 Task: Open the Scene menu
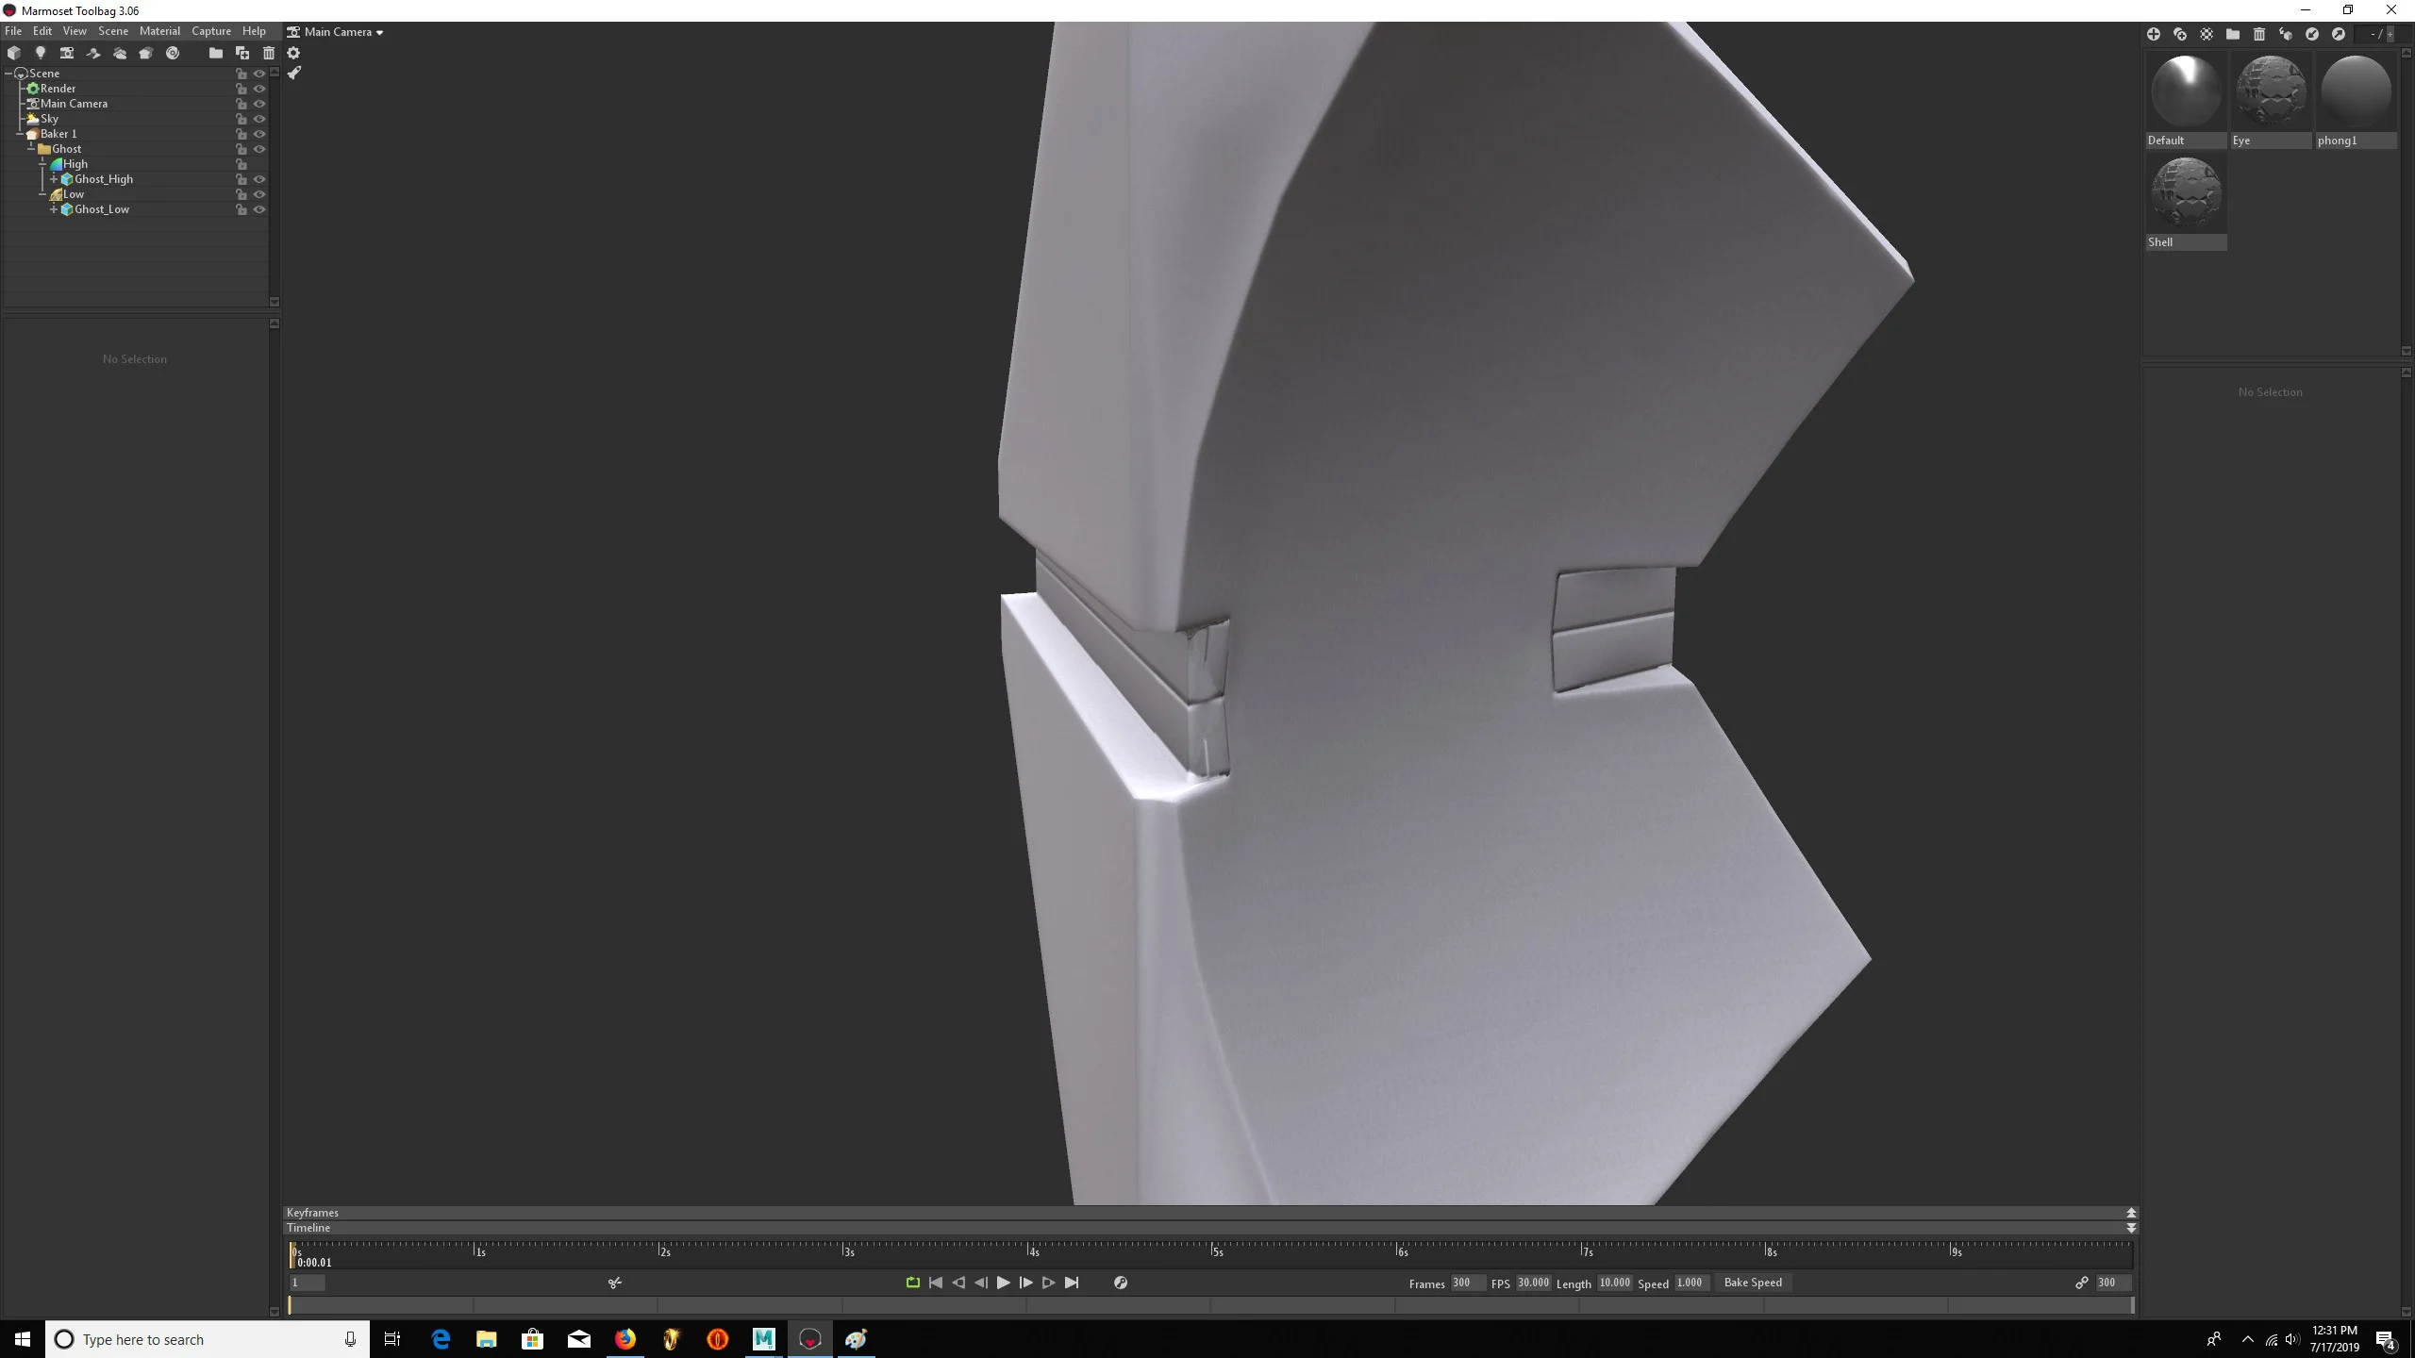113,31
